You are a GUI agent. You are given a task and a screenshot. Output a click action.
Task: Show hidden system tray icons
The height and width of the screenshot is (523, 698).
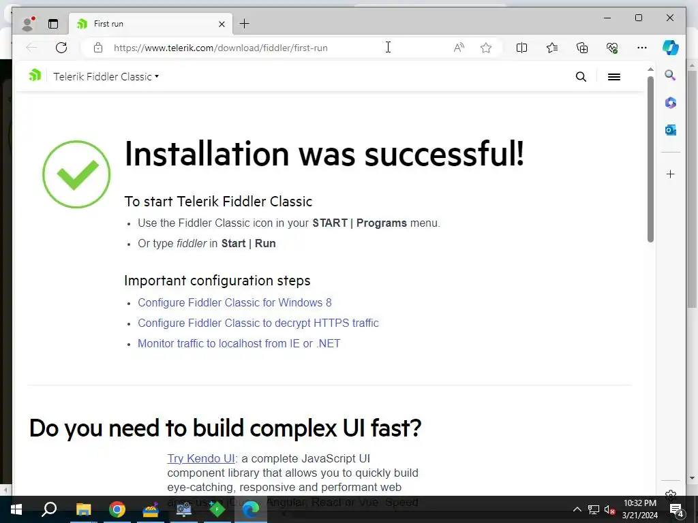point(577,509)
